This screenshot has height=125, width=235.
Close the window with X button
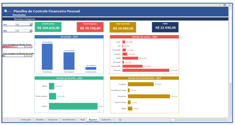coord(230,5)
